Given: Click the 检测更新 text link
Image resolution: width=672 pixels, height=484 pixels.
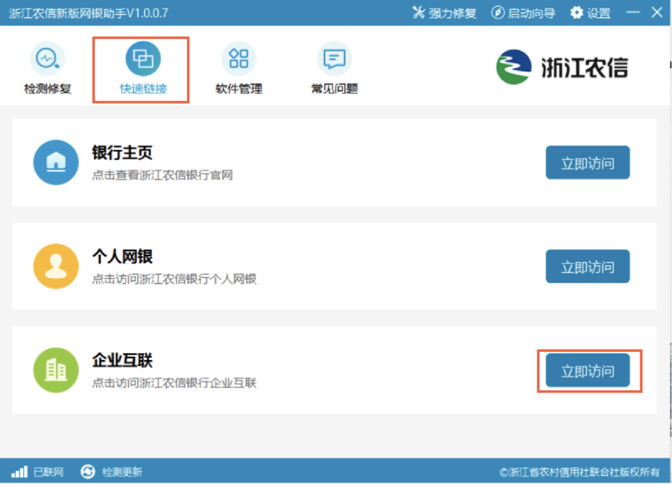Looking at the screenshot, I should click(122, 472).
